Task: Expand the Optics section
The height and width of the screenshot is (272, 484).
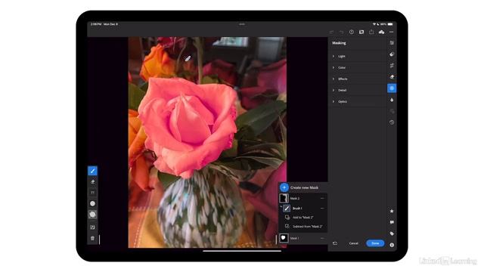Action: click(358, 101)
